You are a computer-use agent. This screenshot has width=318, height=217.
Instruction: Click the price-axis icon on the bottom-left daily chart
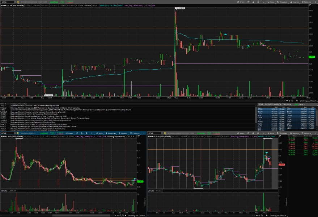coord(139,137)
